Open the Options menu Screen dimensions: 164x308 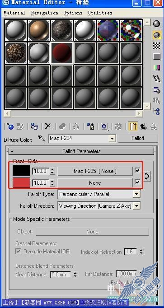pyautogui.click(x=73, y=13)
